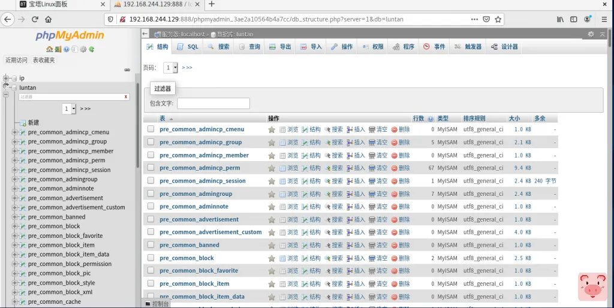
Task: Open the pre_common_admincp_perm table link
Action: pyautogui.click(x=200, y=168)
